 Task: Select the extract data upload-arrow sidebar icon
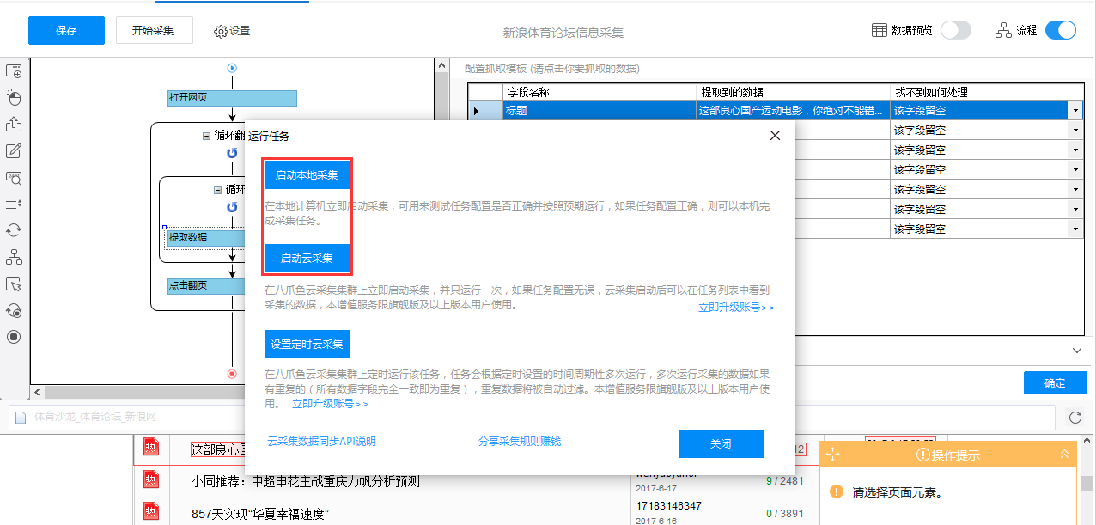[14, 124]
